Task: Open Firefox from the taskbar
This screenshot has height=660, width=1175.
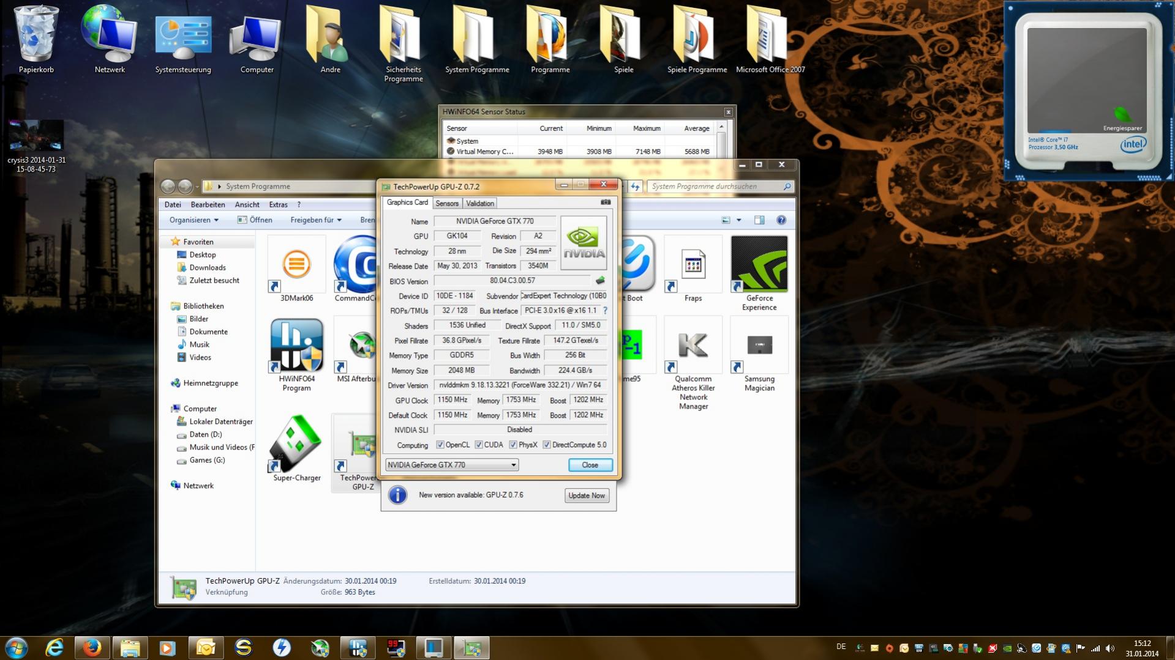Action: [92, 648]
